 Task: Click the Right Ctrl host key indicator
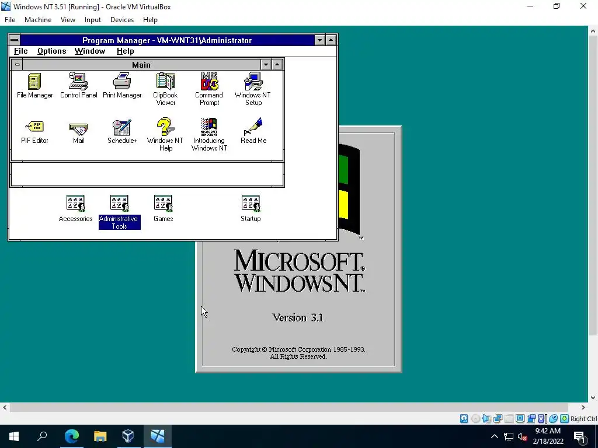[x=583, y=419]
